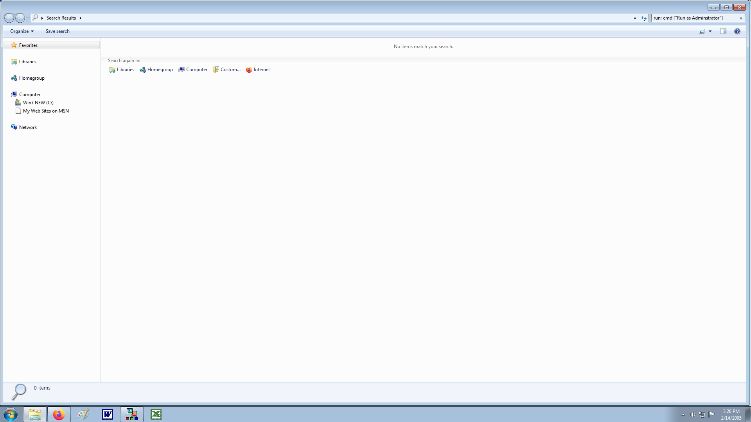Screen dimensions: 751x422
Task: Refresh the search results
Action: (644, 18)
